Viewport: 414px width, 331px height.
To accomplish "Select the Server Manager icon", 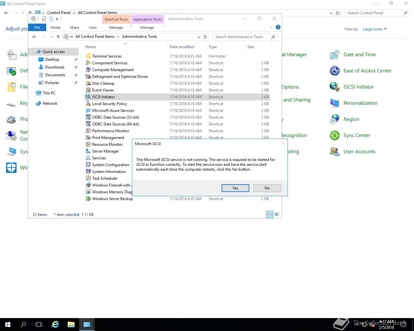I will click(88, 151).
